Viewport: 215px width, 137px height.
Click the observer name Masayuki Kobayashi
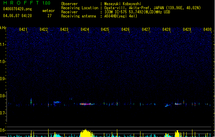click(123, 4)
